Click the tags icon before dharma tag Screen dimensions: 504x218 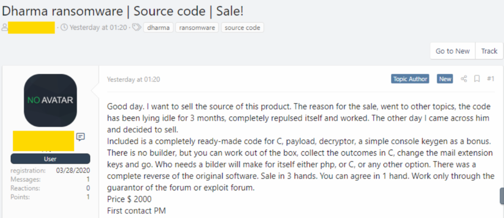tap(136, 28)
